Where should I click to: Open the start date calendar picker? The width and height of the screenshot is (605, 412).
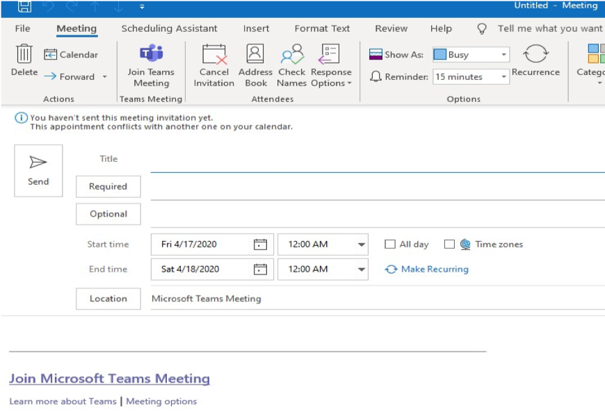260,245
